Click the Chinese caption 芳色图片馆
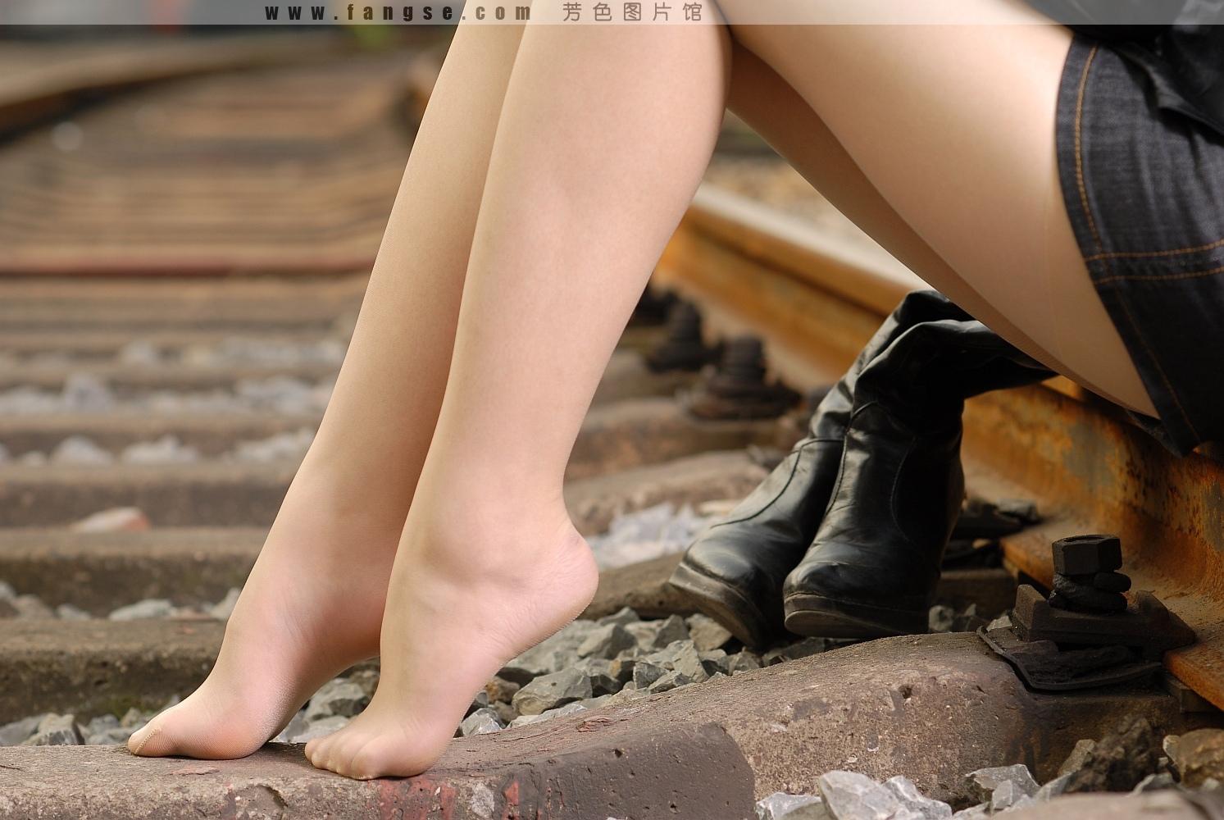Viewport: 1224px width, 820px height. pyautogui.click(x=631, y=11)
